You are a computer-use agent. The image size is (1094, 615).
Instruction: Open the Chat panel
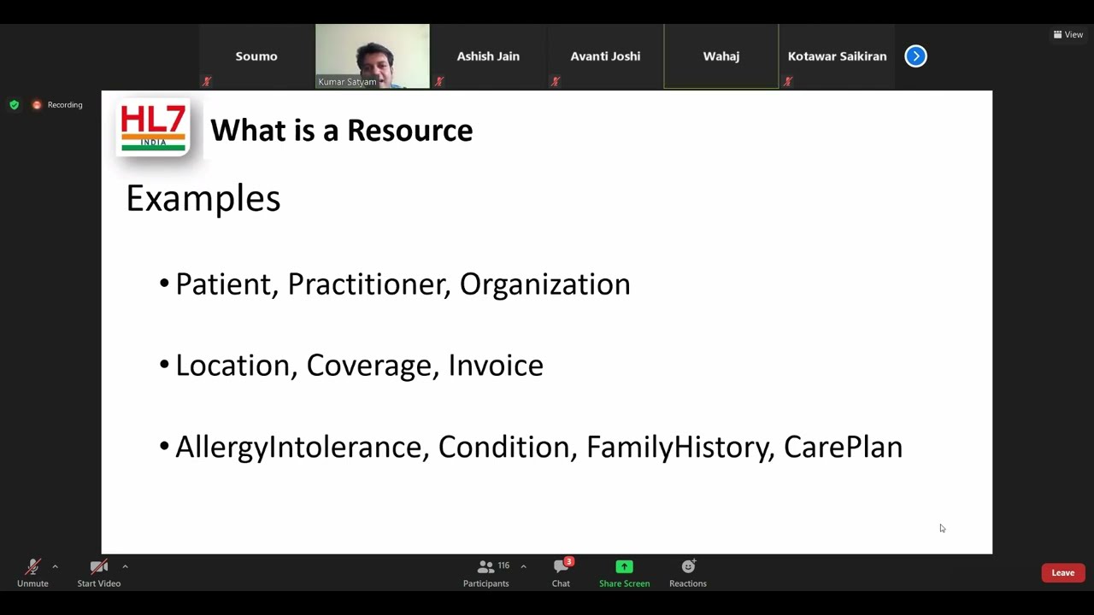coord(561,572)
